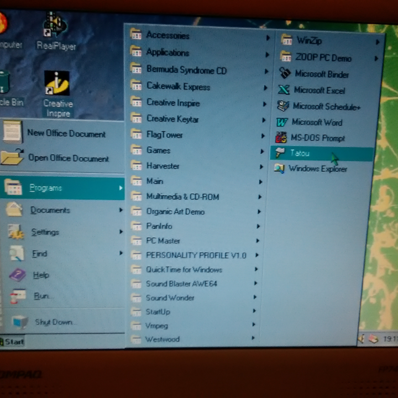Viewport: 398px width, 398px height.
Task: Click the Accessories folder icon
Action: click(136, 34)
